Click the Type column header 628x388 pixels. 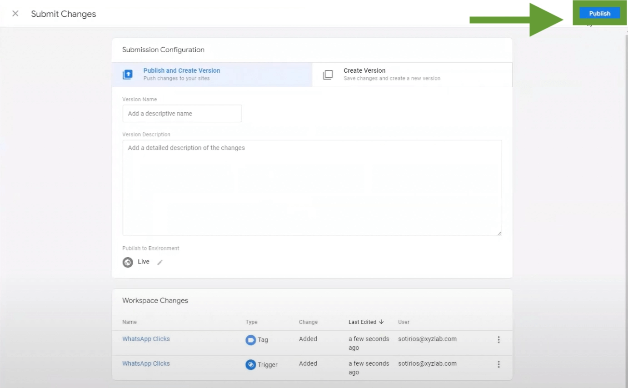pyautogui.click(x=252, y=322)
